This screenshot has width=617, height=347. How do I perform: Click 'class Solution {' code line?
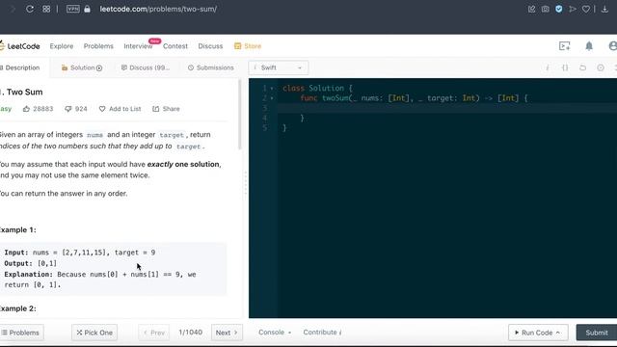317,88
